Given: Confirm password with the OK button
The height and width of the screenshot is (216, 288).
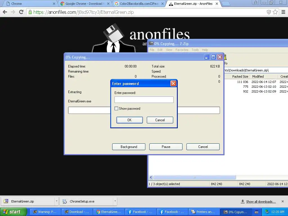Looking at the screenshot, I should coord(129,120).
